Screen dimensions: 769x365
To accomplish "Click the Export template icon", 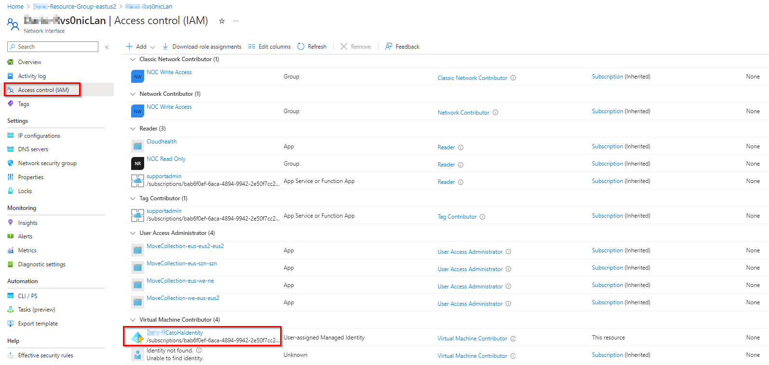I will pyautogui.click(x=11, y=324).
